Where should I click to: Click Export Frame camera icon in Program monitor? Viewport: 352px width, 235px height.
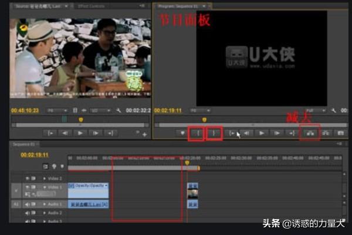(340, 133)
